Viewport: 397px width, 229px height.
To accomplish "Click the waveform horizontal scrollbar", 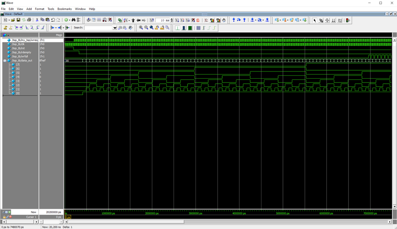I will click(x=126, y=222).
